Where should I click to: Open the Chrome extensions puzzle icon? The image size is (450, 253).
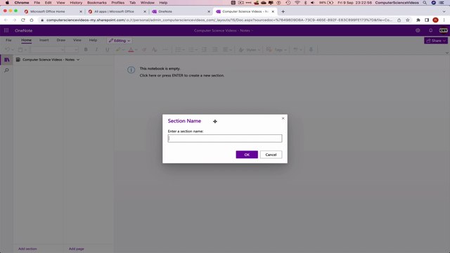[418, 20]
